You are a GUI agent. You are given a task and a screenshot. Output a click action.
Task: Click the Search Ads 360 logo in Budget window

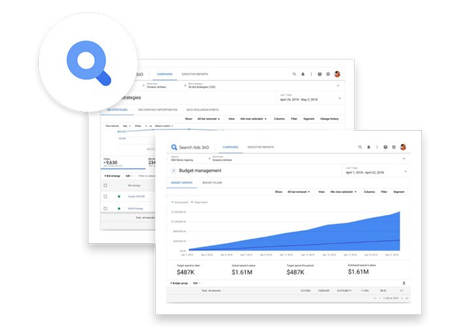click(x=174, y=147)
